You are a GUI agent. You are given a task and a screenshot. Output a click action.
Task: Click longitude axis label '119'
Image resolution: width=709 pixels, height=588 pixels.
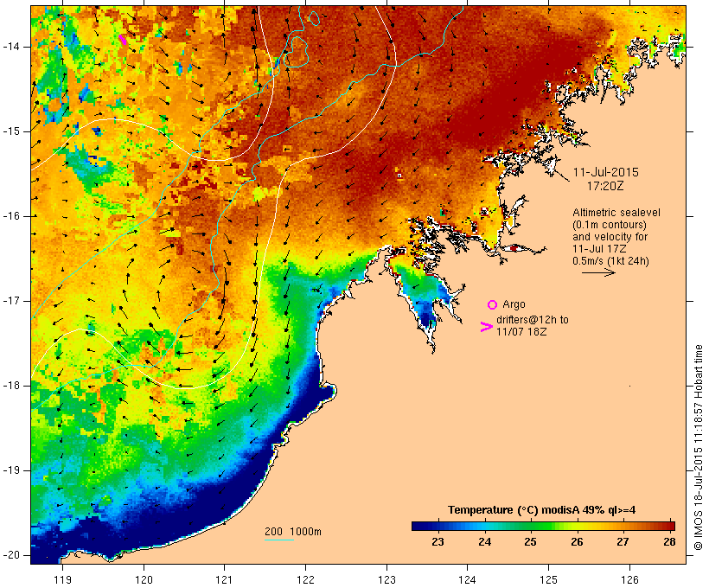pyautogui.click(x=62, y=579)
